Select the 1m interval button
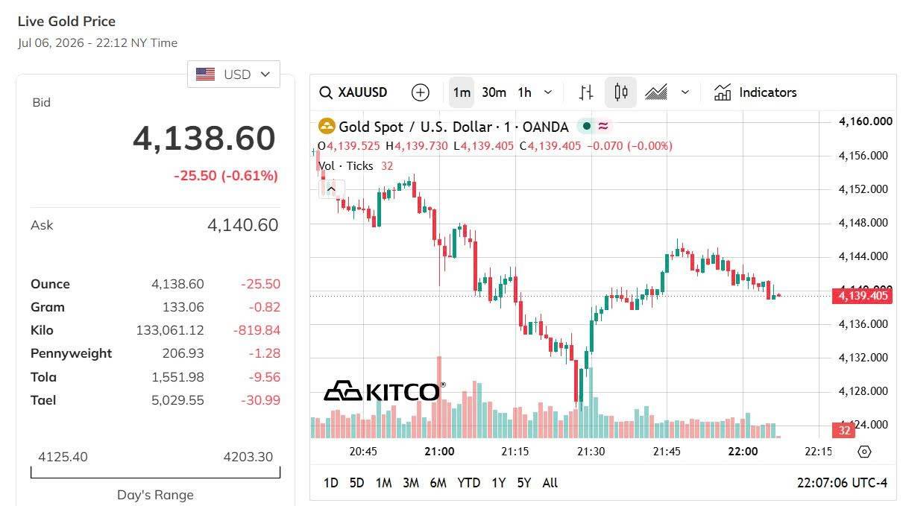The height and width of the screenshot is (506, 903). (x=462, y=92)
